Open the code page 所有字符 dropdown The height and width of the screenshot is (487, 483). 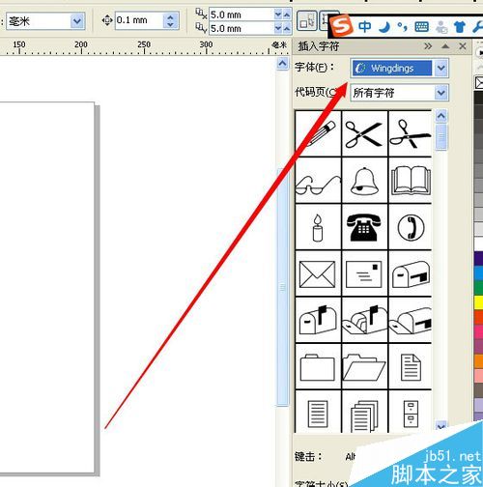tap(441, 93)
